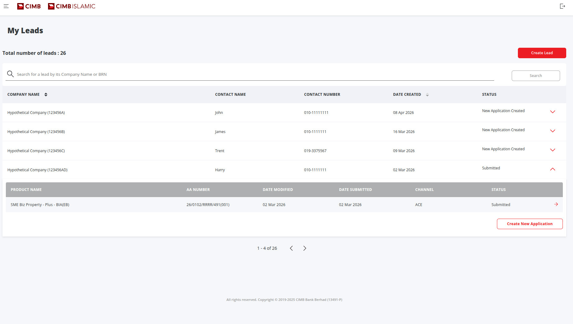Click the Search button
This screenshot has width=573, height=324.
pos(536,76)
